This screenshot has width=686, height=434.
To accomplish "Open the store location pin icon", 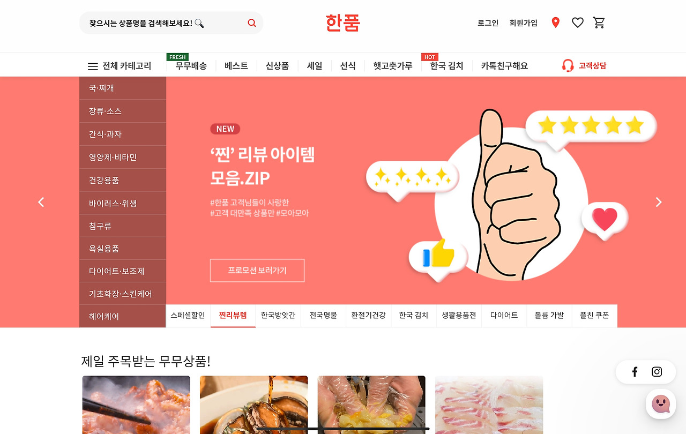I will pos(555,23).
